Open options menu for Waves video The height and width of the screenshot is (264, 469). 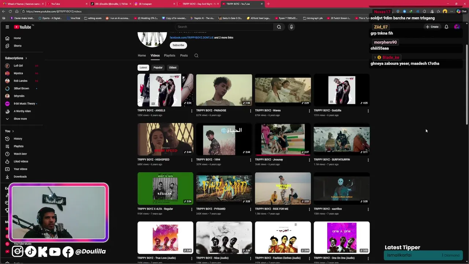309,111
